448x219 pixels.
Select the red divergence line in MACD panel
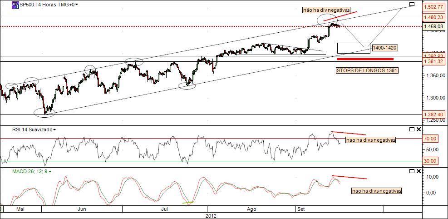[349, 177]
